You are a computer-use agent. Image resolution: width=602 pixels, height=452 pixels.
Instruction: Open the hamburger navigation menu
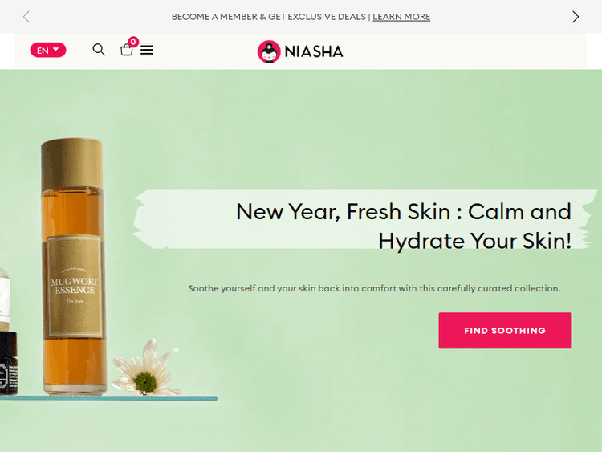click(x=147, y=51)
